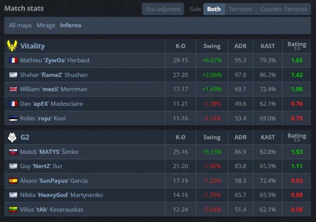Viewport: 316px width, 222px height.
Task: Click the G2 team logo icon
Action: pos(12,137)
